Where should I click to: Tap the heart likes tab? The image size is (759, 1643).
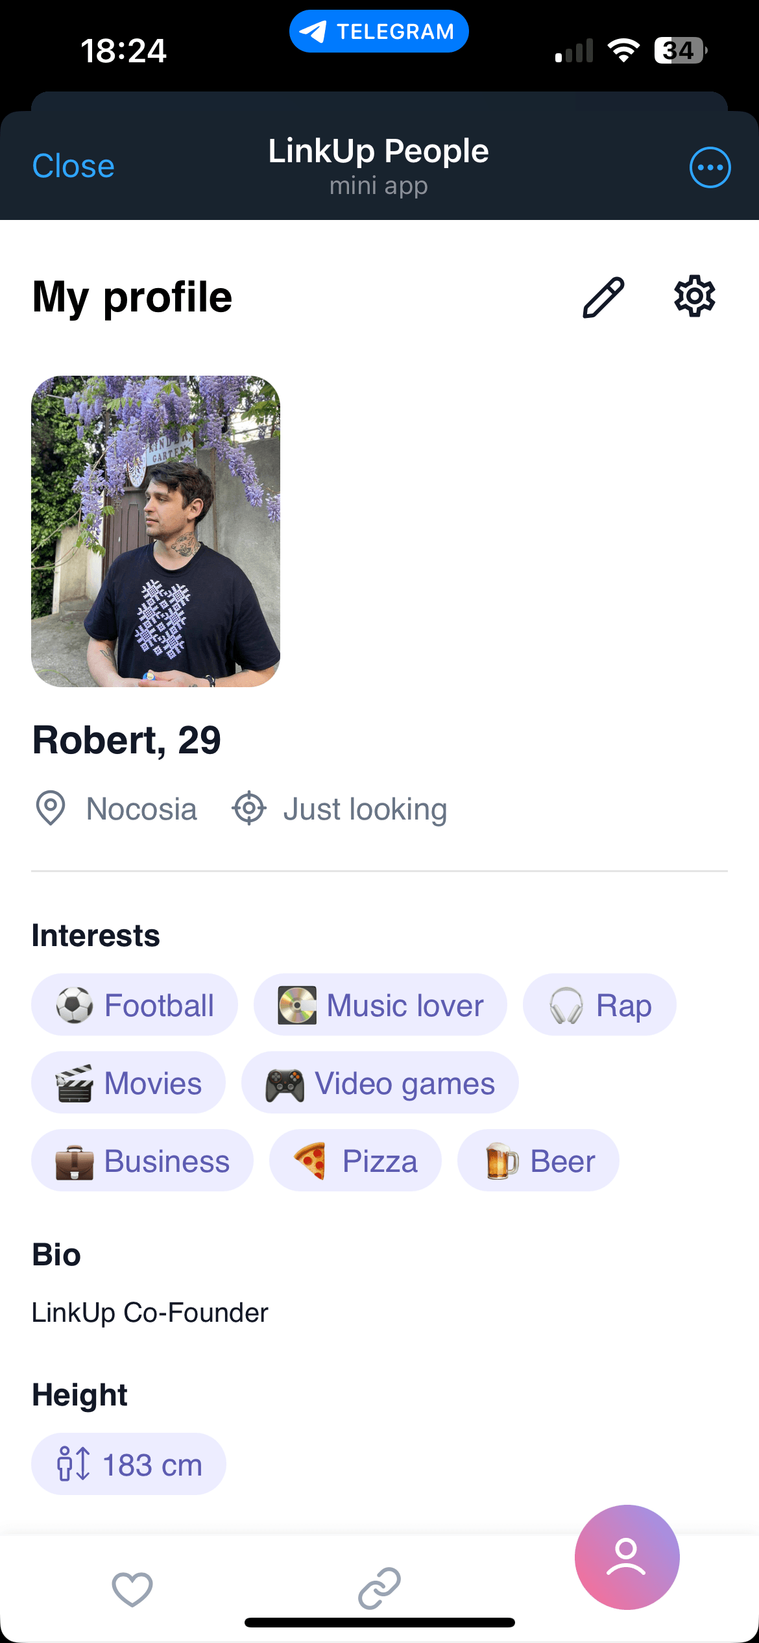tap(132, 1588)
